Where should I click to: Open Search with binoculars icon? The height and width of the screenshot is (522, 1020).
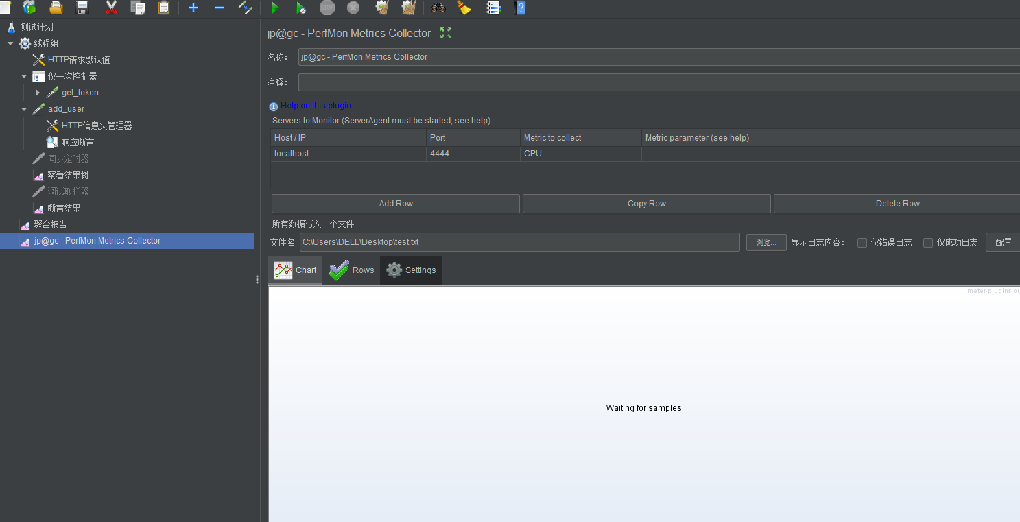coord(438,8)
